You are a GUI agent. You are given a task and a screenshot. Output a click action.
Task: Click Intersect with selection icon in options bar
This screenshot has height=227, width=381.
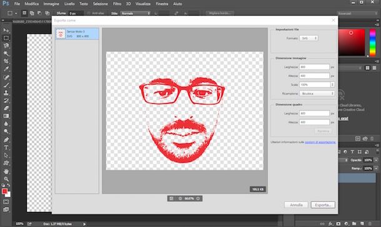[47, 13]
